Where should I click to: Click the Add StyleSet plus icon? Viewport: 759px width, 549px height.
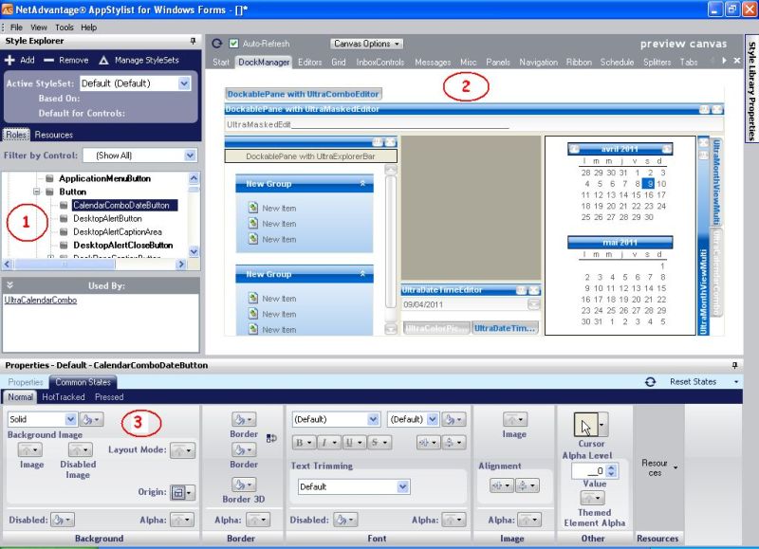point(9,60)
